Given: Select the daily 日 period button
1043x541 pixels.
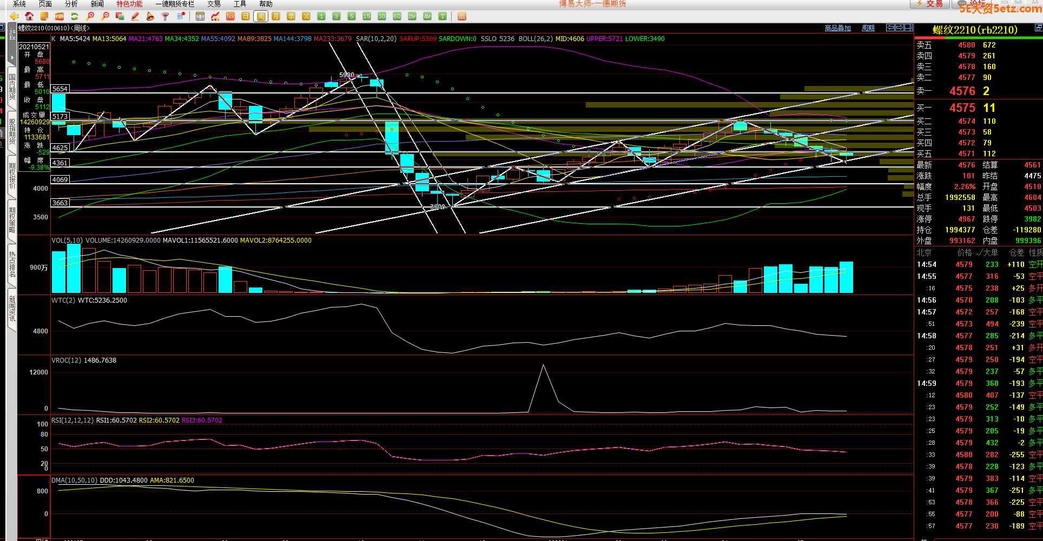Looking at the screenshot, I should coord(246,17).
